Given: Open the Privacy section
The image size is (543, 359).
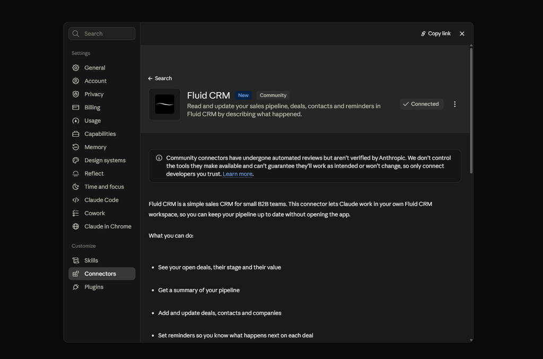Looking at the screenshot, I should pyautogui.click(x=102, y=94).
